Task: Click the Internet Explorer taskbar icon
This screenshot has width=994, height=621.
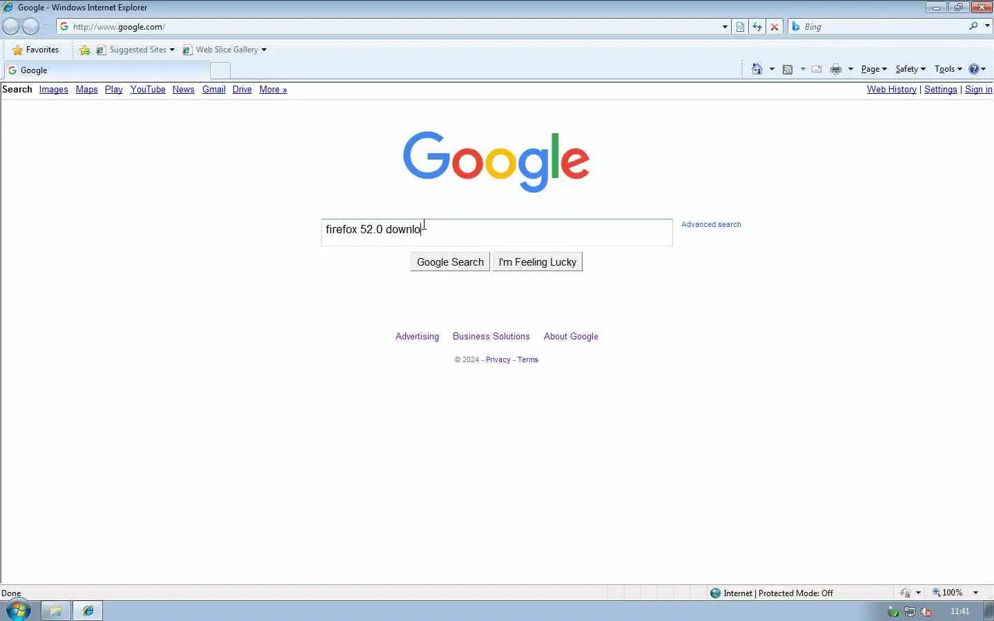Action: [x=88, y=611]
